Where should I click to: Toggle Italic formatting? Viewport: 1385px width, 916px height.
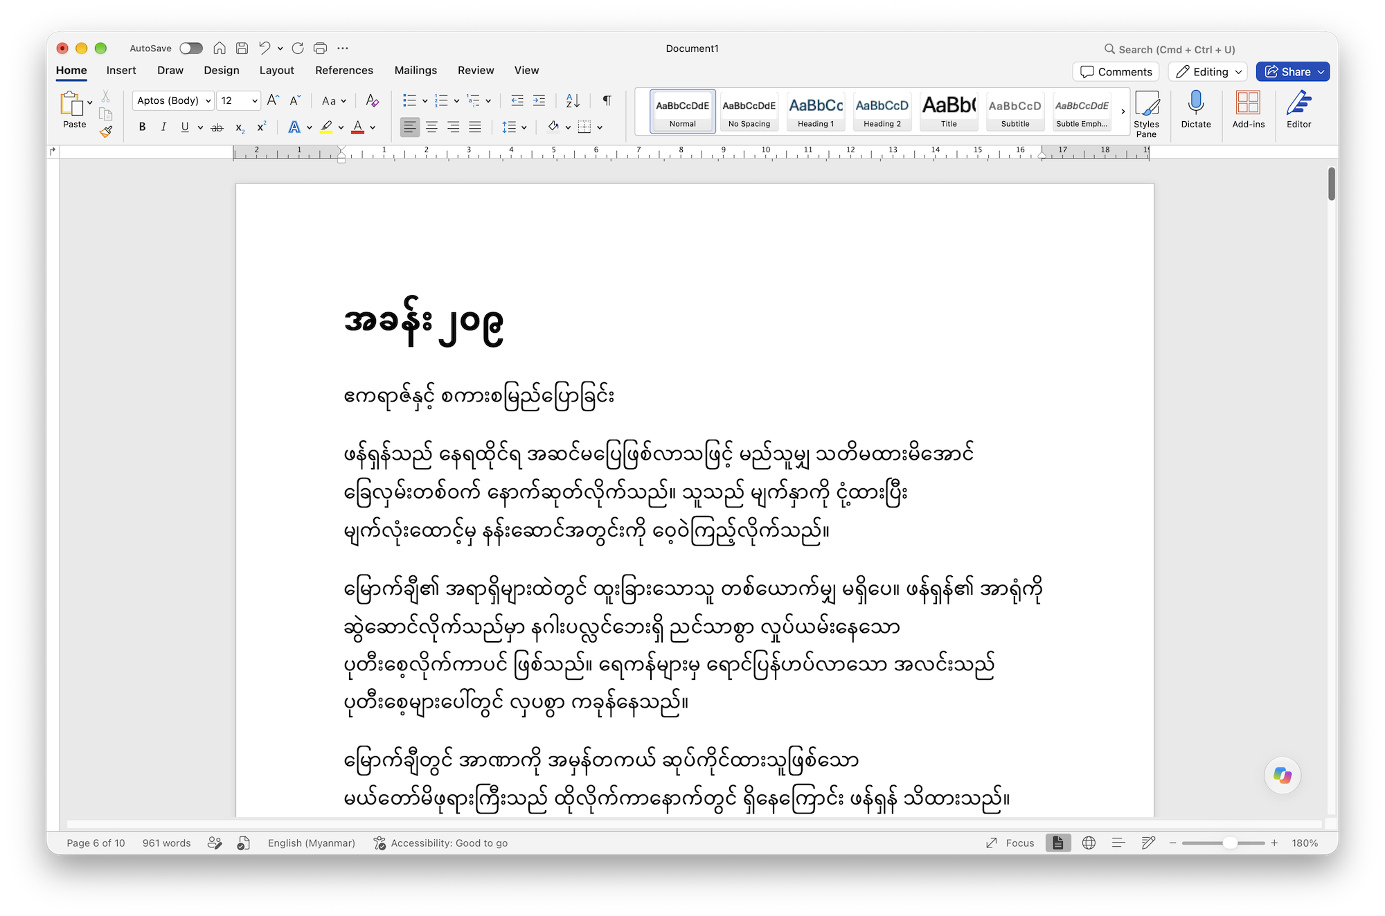click(163, 127)
